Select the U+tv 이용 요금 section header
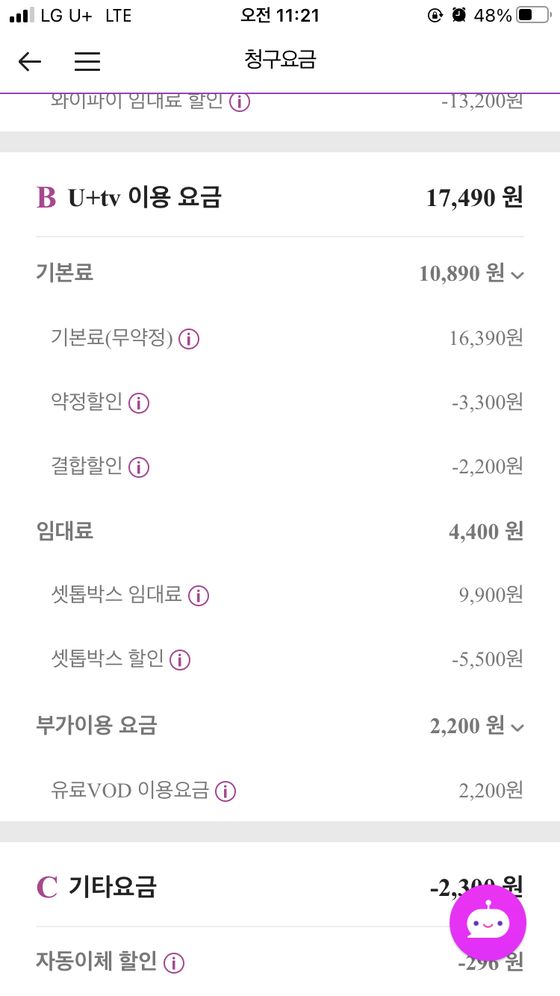The width and height of the screenshot is (560, 996). tap(144, 198)
